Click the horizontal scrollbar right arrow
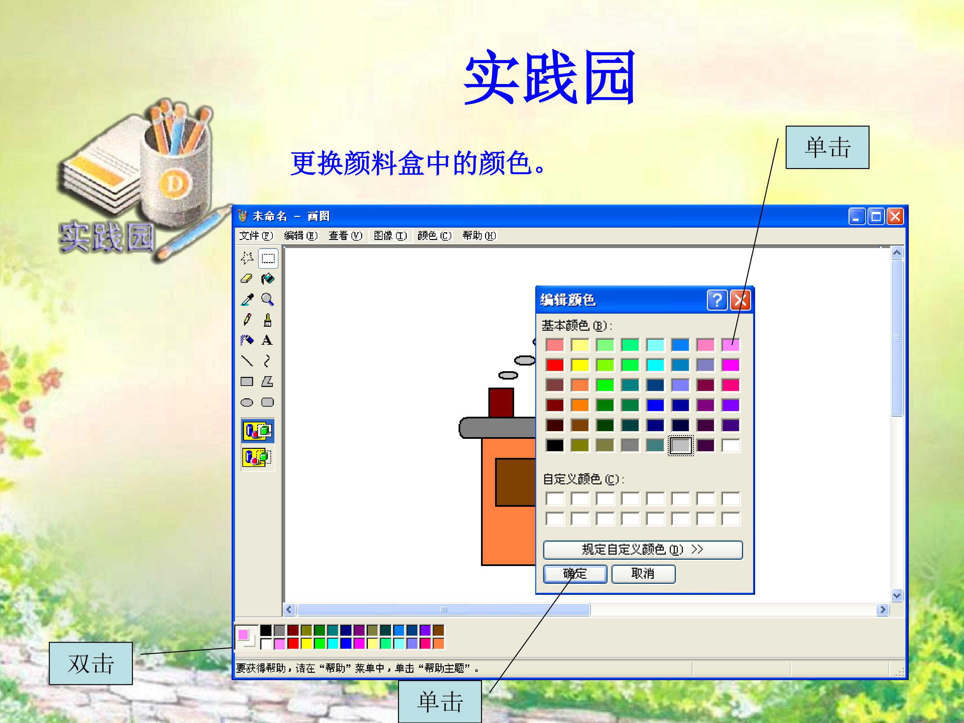Viewport: 964px width, 723px height. tap(883, 609)
